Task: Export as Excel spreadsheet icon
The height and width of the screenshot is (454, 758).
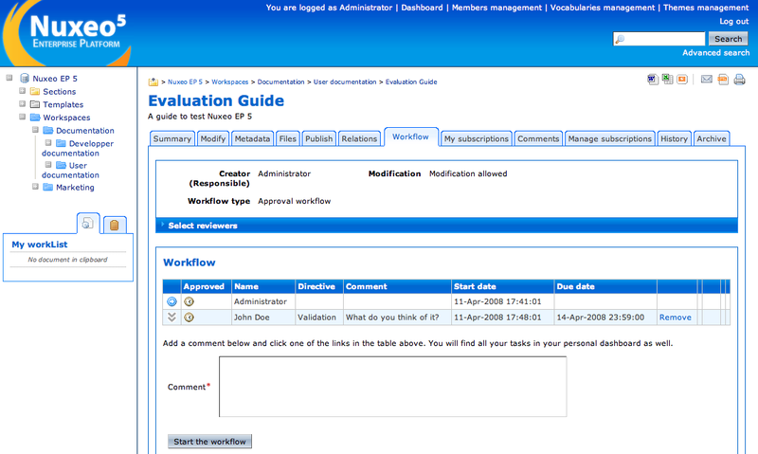Action: tap(668, 79)
